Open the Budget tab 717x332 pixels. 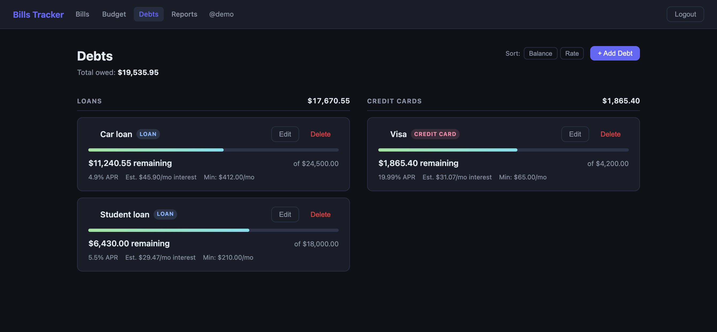[x=114, y=14]
